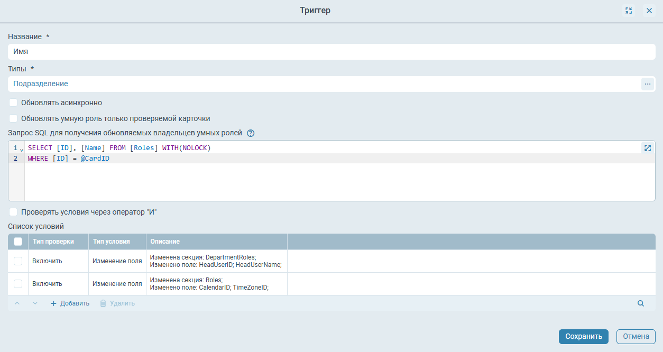Enable the Обновлять асинхронно checkbox
663x352 pixels.
(x=14, y=103)
